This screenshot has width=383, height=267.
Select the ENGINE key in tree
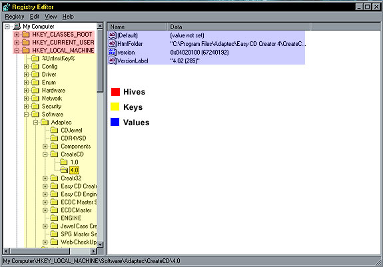click(71, 218)
